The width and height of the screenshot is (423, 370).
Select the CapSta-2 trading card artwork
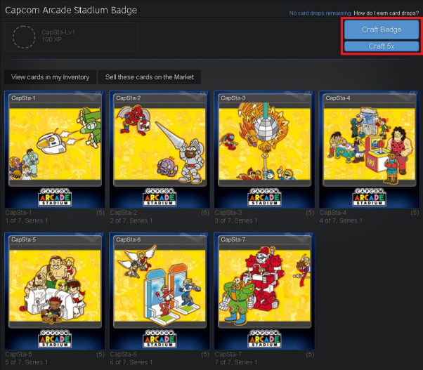(160, 144)
